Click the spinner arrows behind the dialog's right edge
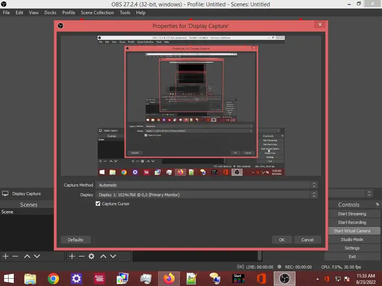382x286 pixels. [x=369, y=194]
